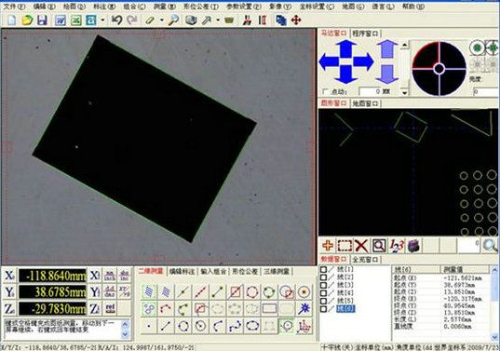
Task: Export to Word document icon
Action: (61, 20)
